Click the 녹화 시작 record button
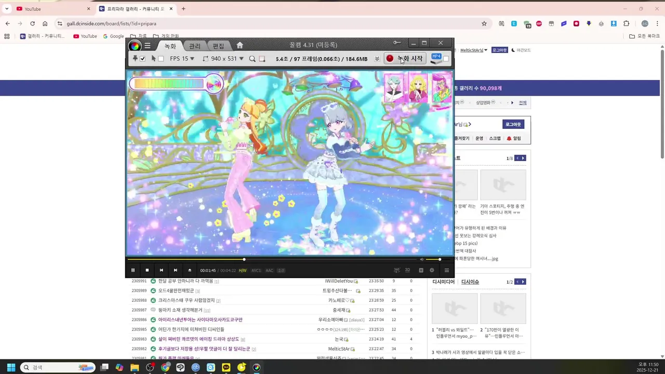The image size is (665, 374). [x=405, y=59]
